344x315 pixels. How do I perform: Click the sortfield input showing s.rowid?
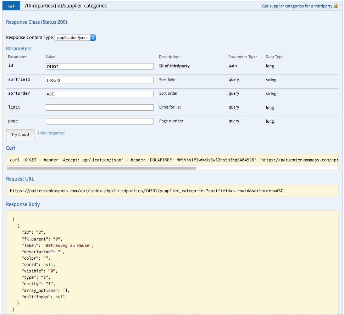(99, 80)
